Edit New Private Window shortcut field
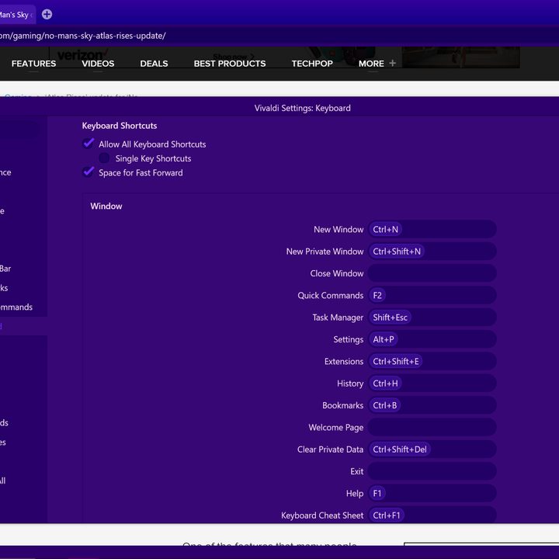This screenshot has width=559, height=559. pyautogui.click(x=432, y=252)
